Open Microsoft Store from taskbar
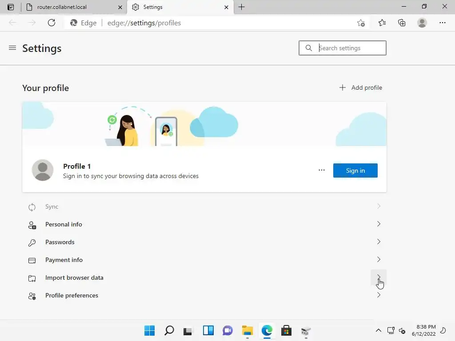The image size is (455, 341). (286, 330)
